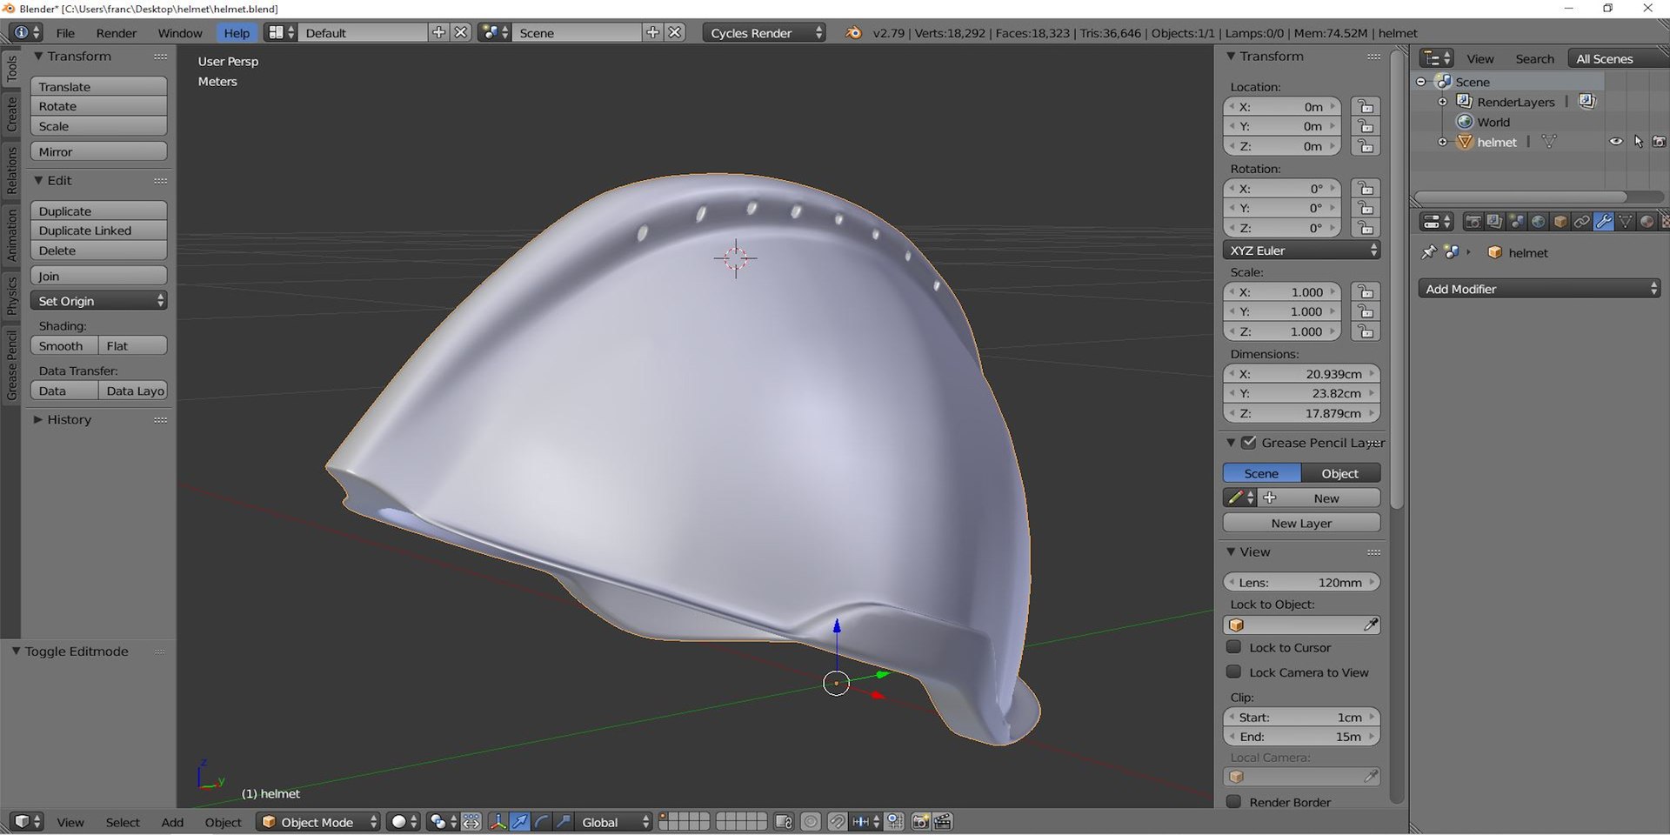Open the File menu
Image resolution: width=1670 pixels, height=835 pixels.
[65, 33]
